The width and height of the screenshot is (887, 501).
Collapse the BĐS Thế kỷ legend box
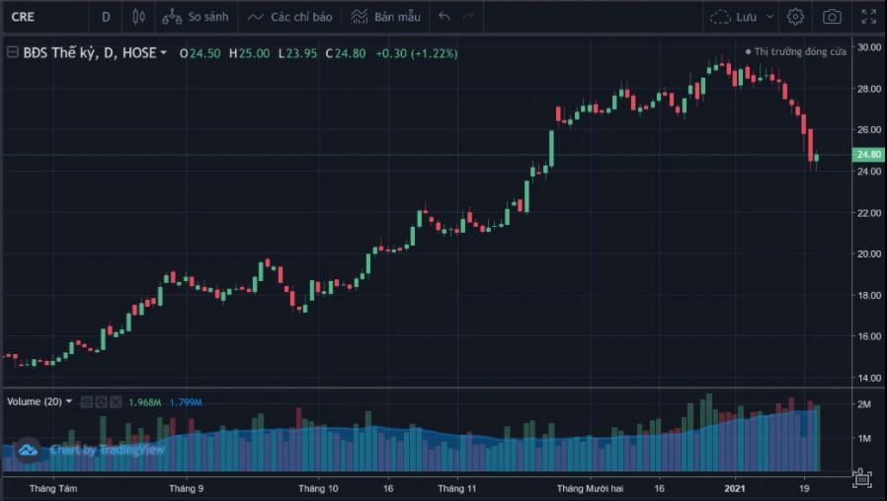point(12,53)
